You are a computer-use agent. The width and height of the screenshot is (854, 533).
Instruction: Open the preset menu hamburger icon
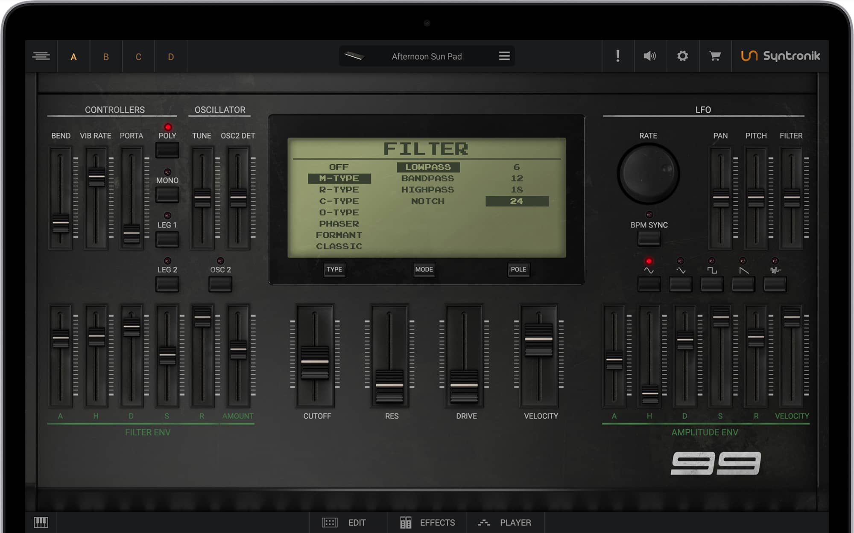click(x=504, y=56)
